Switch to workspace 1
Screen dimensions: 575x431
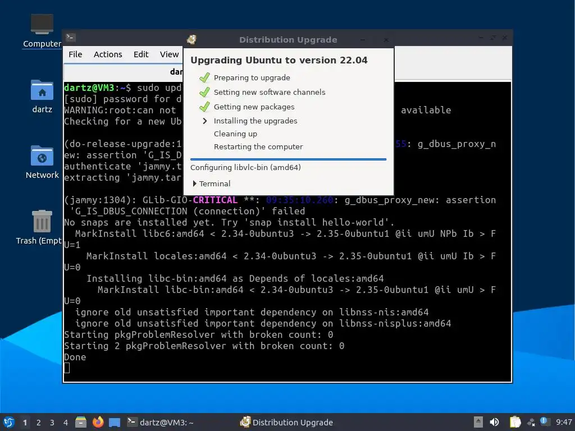tap(25, 423)
